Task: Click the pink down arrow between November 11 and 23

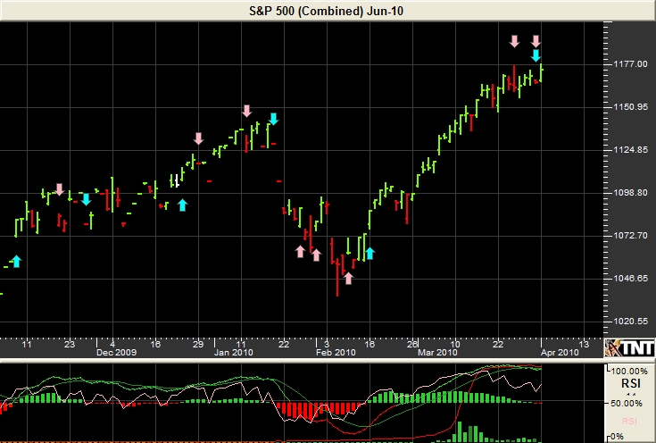Action: coord(59,189)
